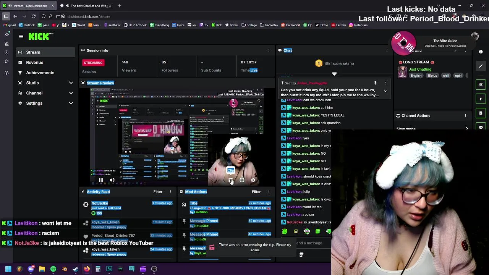Screen dimensions: 489x275
Task: Click the Just Chatting category link
Action: 420,69
